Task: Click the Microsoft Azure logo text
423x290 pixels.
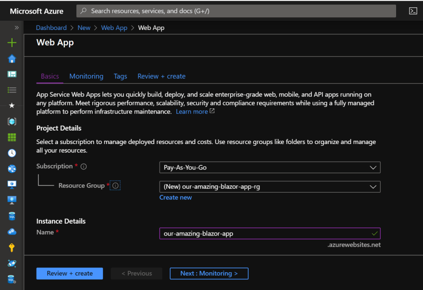Action: click(x=37, y=11)
